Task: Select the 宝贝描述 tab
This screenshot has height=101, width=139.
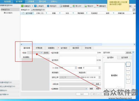Action: click(64, 48)
